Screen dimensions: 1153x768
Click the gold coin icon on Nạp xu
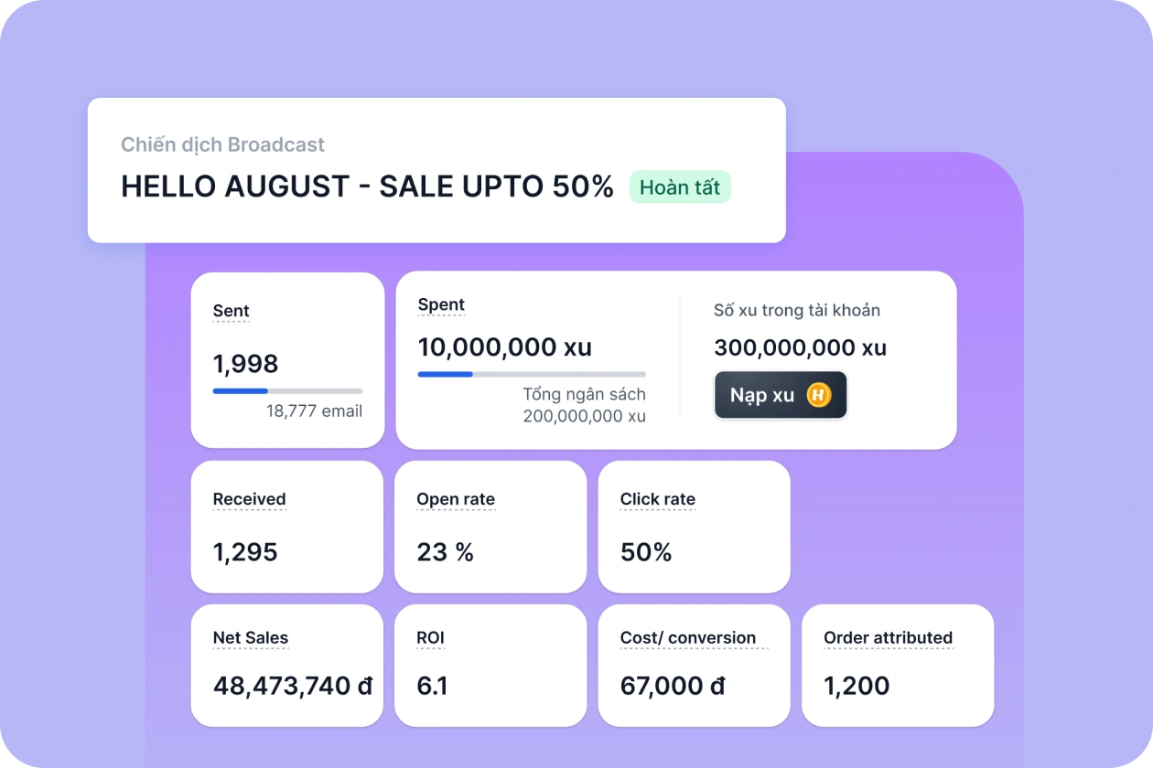point(818,396)
